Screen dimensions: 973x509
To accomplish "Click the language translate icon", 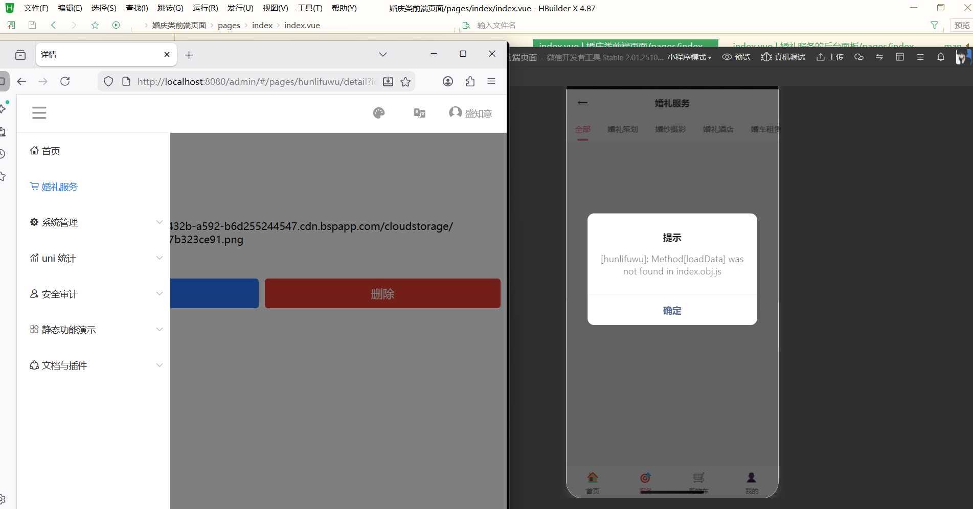I will click(420, 113).
